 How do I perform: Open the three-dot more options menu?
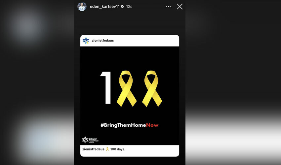[168, 7]
